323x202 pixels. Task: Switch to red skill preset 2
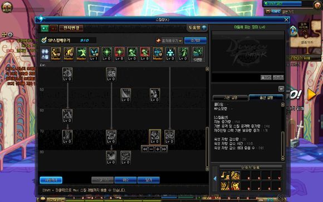(x=54, y=28)
